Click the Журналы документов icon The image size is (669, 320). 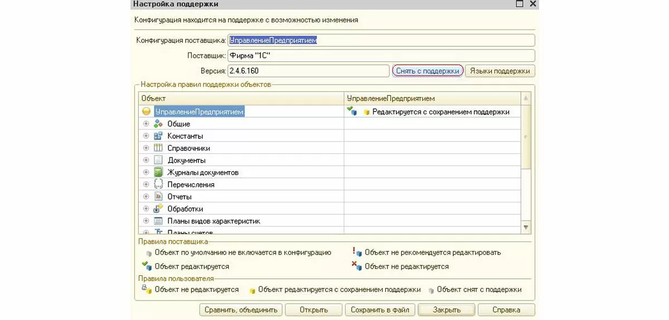[x=158, y=172]
